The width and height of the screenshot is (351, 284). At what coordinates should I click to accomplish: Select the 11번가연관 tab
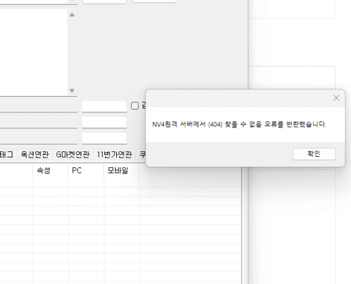point(114,154)
